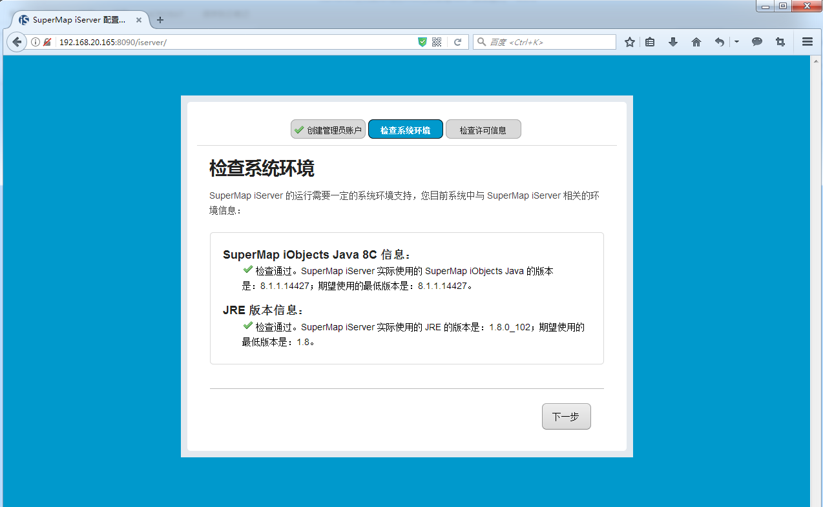This screenshot has width=823, height=507.
Task: Open the downloads arrow icon
Action: [673, 41]
